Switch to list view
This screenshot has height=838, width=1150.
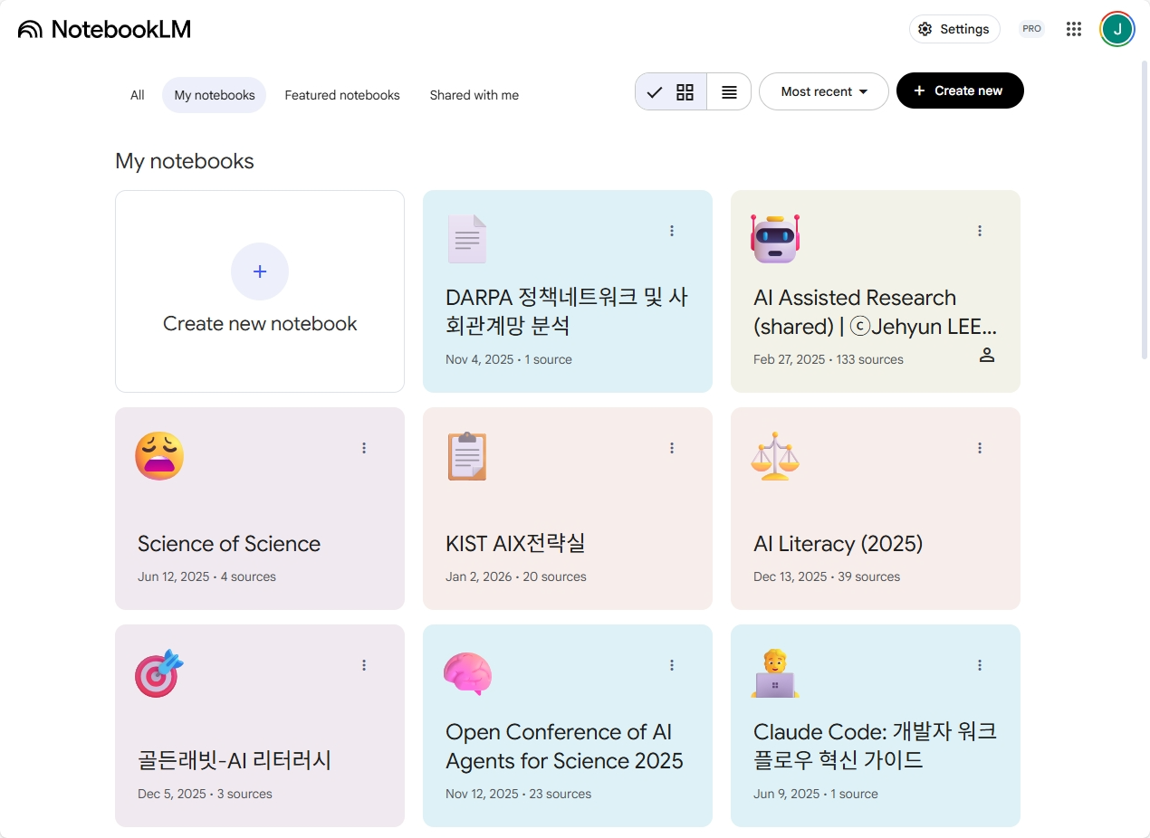click(729, 91)
